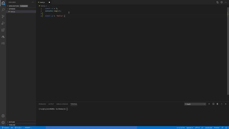Change end of line sequence LF
Image resolution: width=229 pixels, height=129 pixels.
tap(202, 128)
